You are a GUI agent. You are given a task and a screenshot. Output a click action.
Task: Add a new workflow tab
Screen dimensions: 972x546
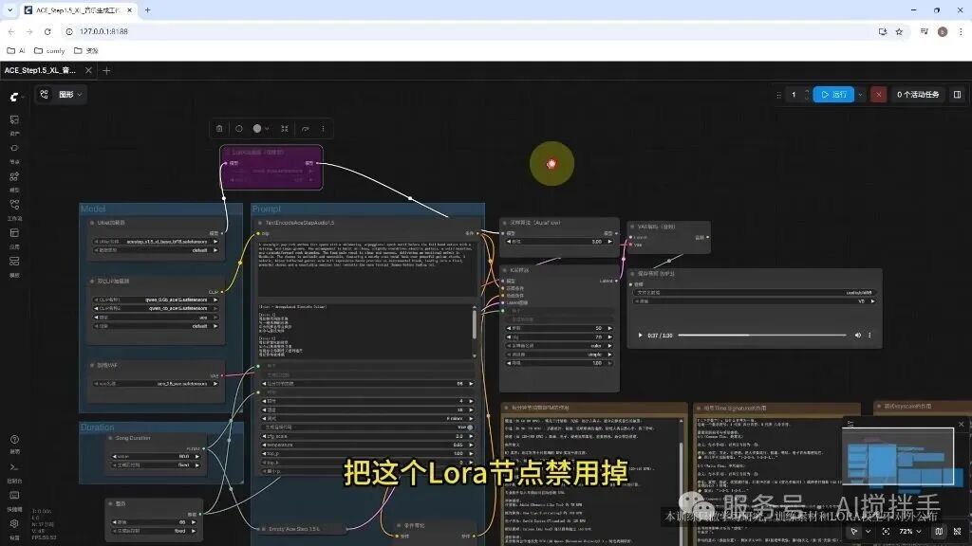coord(106,70)
